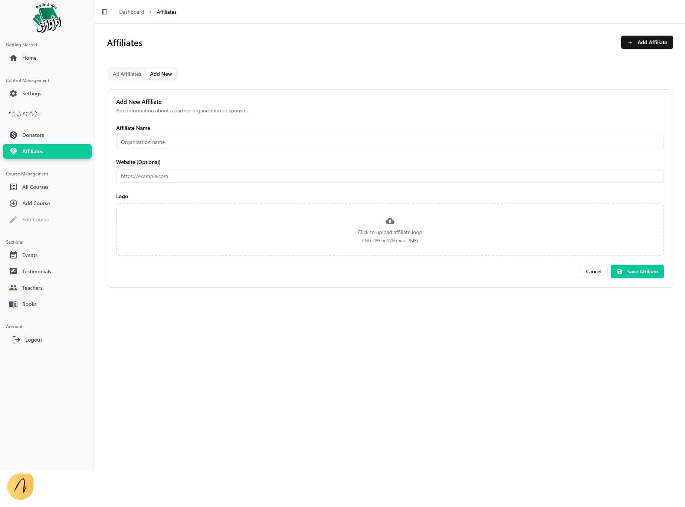Open the Events calendar icon
Screen dimensions: 685x507
click(x=13, y=255)
